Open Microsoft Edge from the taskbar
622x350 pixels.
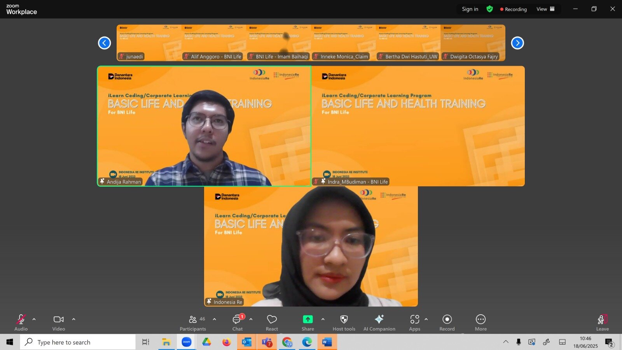(307, 342)
